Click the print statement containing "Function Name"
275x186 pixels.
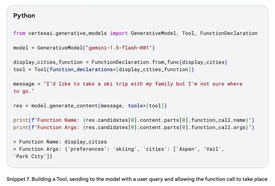[134, 120]
